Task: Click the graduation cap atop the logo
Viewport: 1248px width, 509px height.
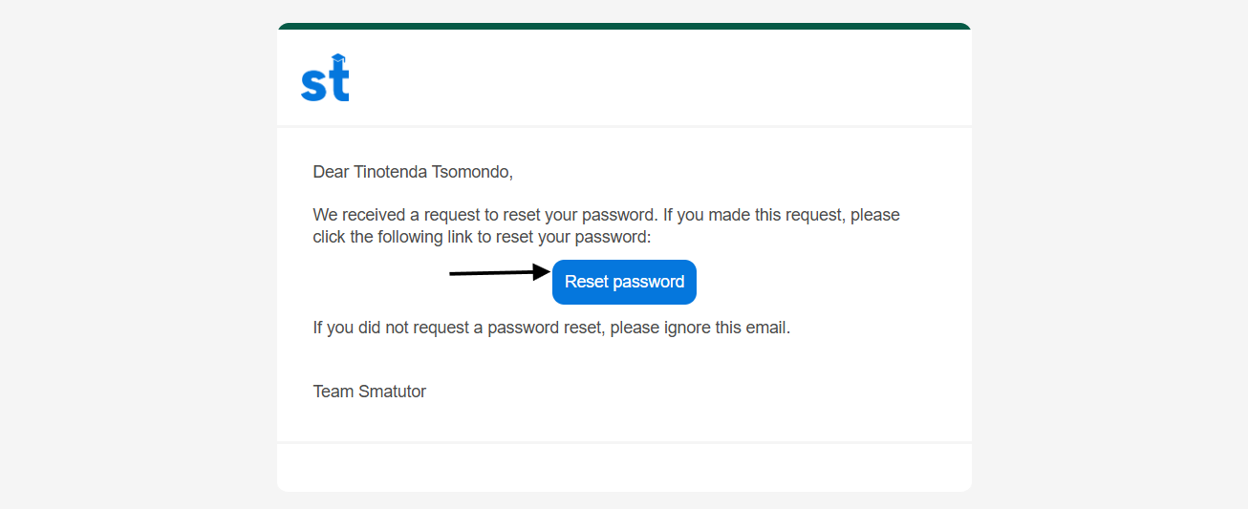Action: (337, 59)
